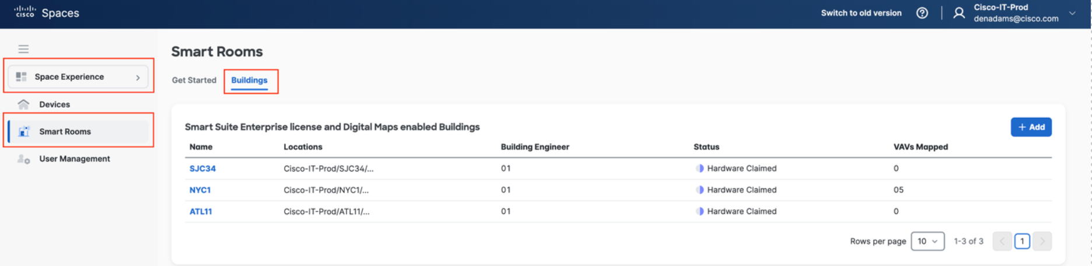The image size is (1092, 266).
Task: Click the Cisco Spaces logo
Action: [47, 13]
